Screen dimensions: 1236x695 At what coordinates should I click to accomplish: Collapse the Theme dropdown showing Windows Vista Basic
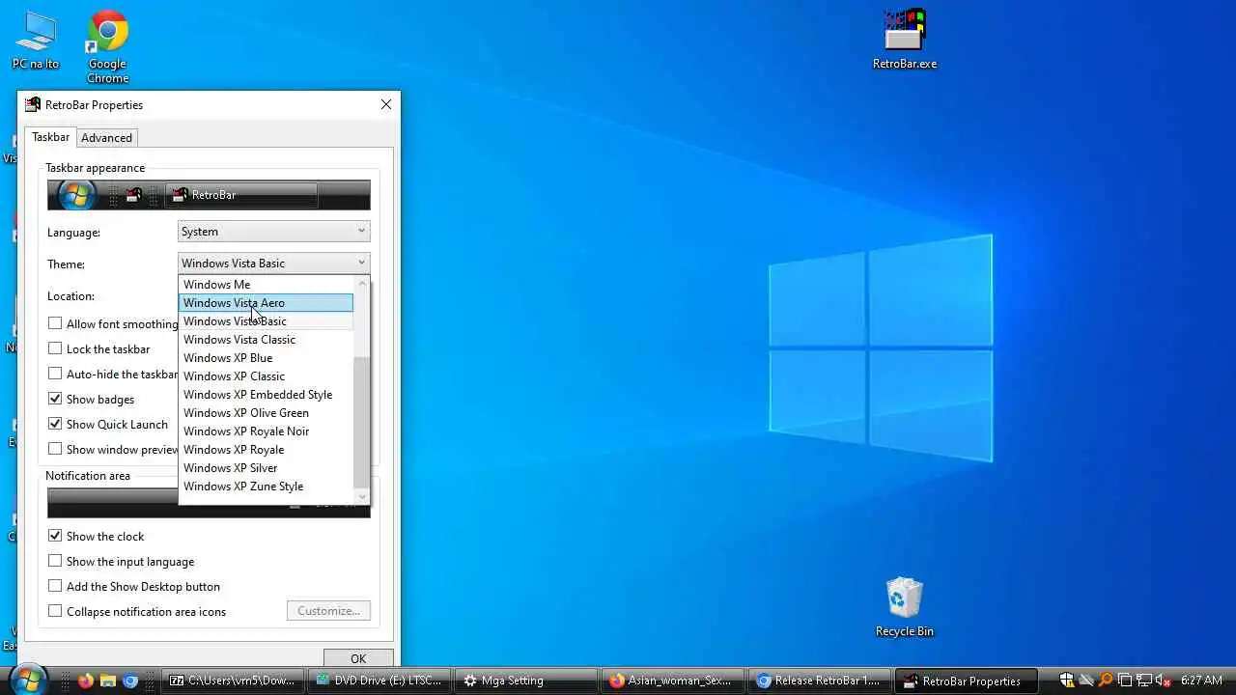274,264
